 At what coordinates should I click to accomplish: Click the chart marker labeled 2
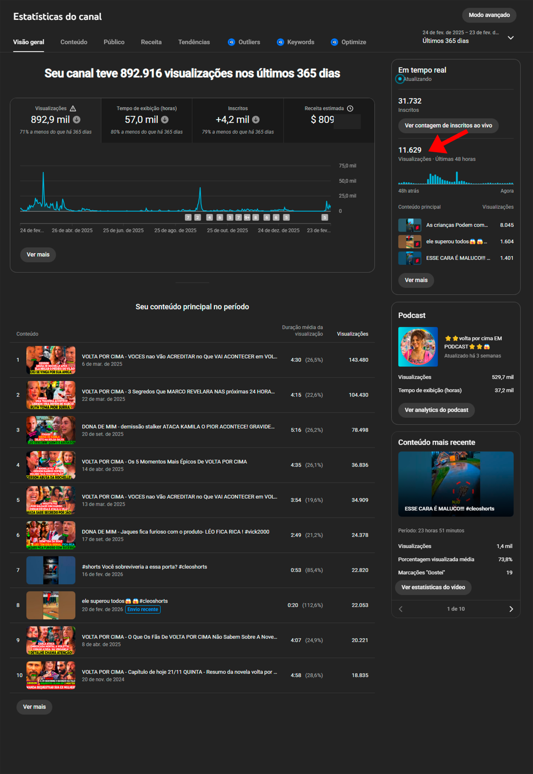pos(198,217)
